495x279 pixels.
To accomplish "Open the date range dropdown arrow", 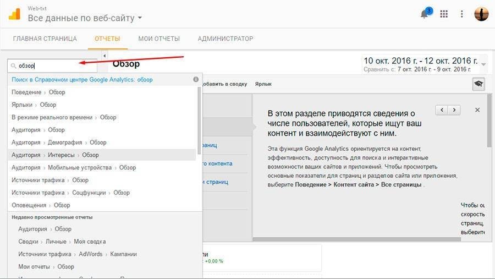I will click(x=483, y=64).
